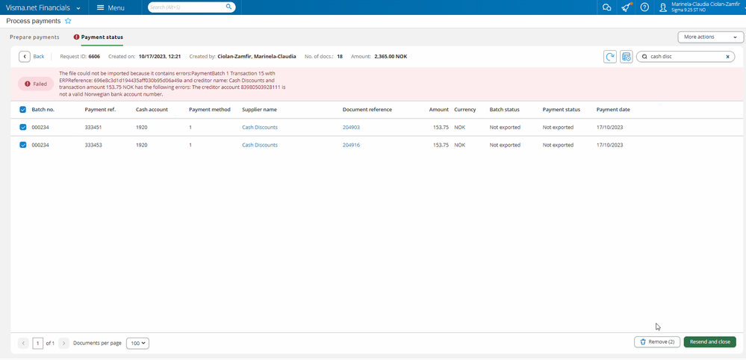Click Resend and close button
This screenshot has width=746, height=360.
710,341
